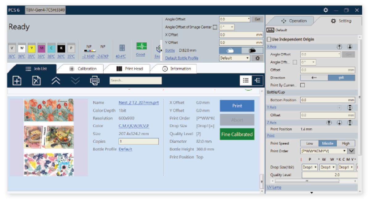The height and width of the screenshot is (203, 372).
Task: Open the bottle profile gear settings
Action: [x=258, y=58]
